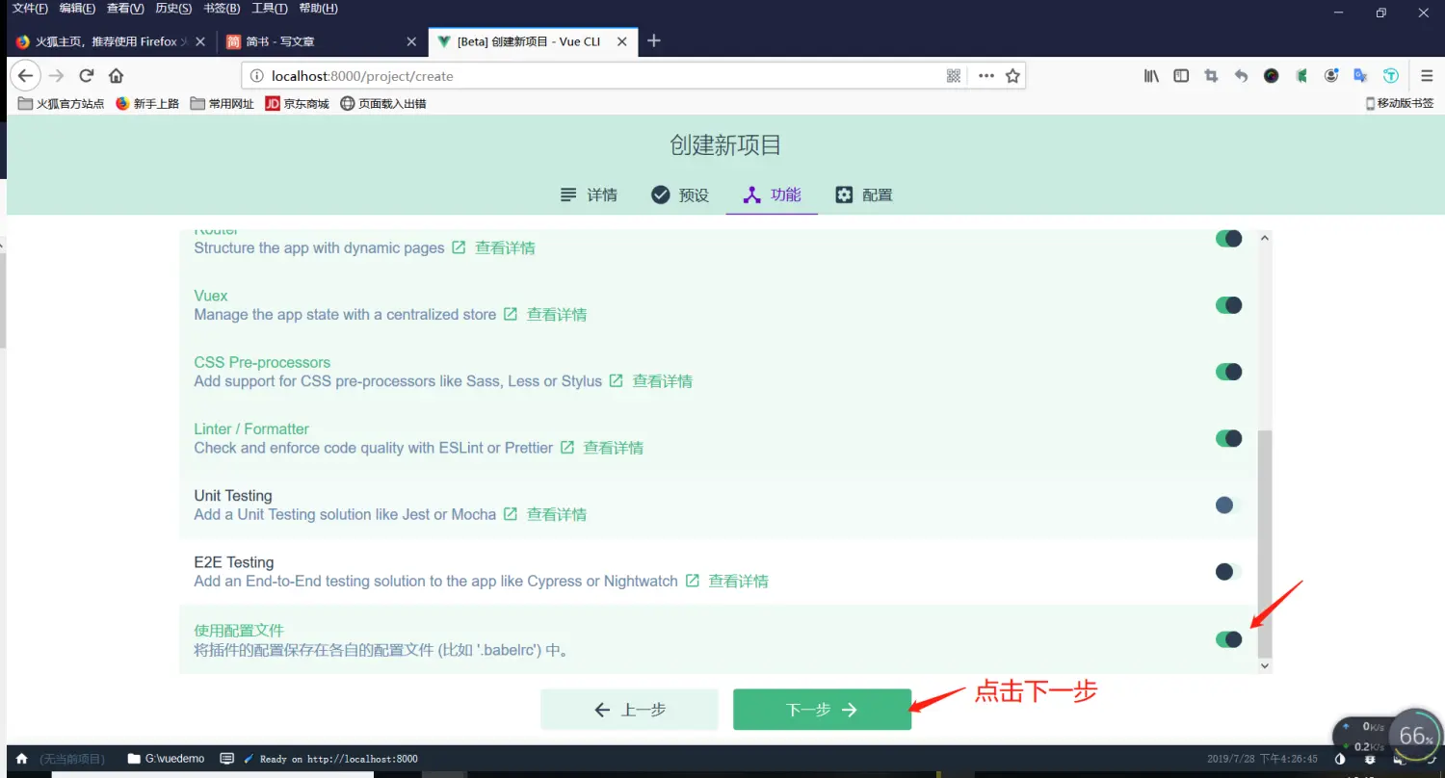Open the Firefox account avatar icon
Image resolution: width=1445 pixels, height=778 pixels.
pos(1331,76)
